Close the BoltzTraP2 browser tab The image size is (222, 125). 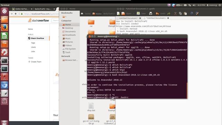(54, 9)
